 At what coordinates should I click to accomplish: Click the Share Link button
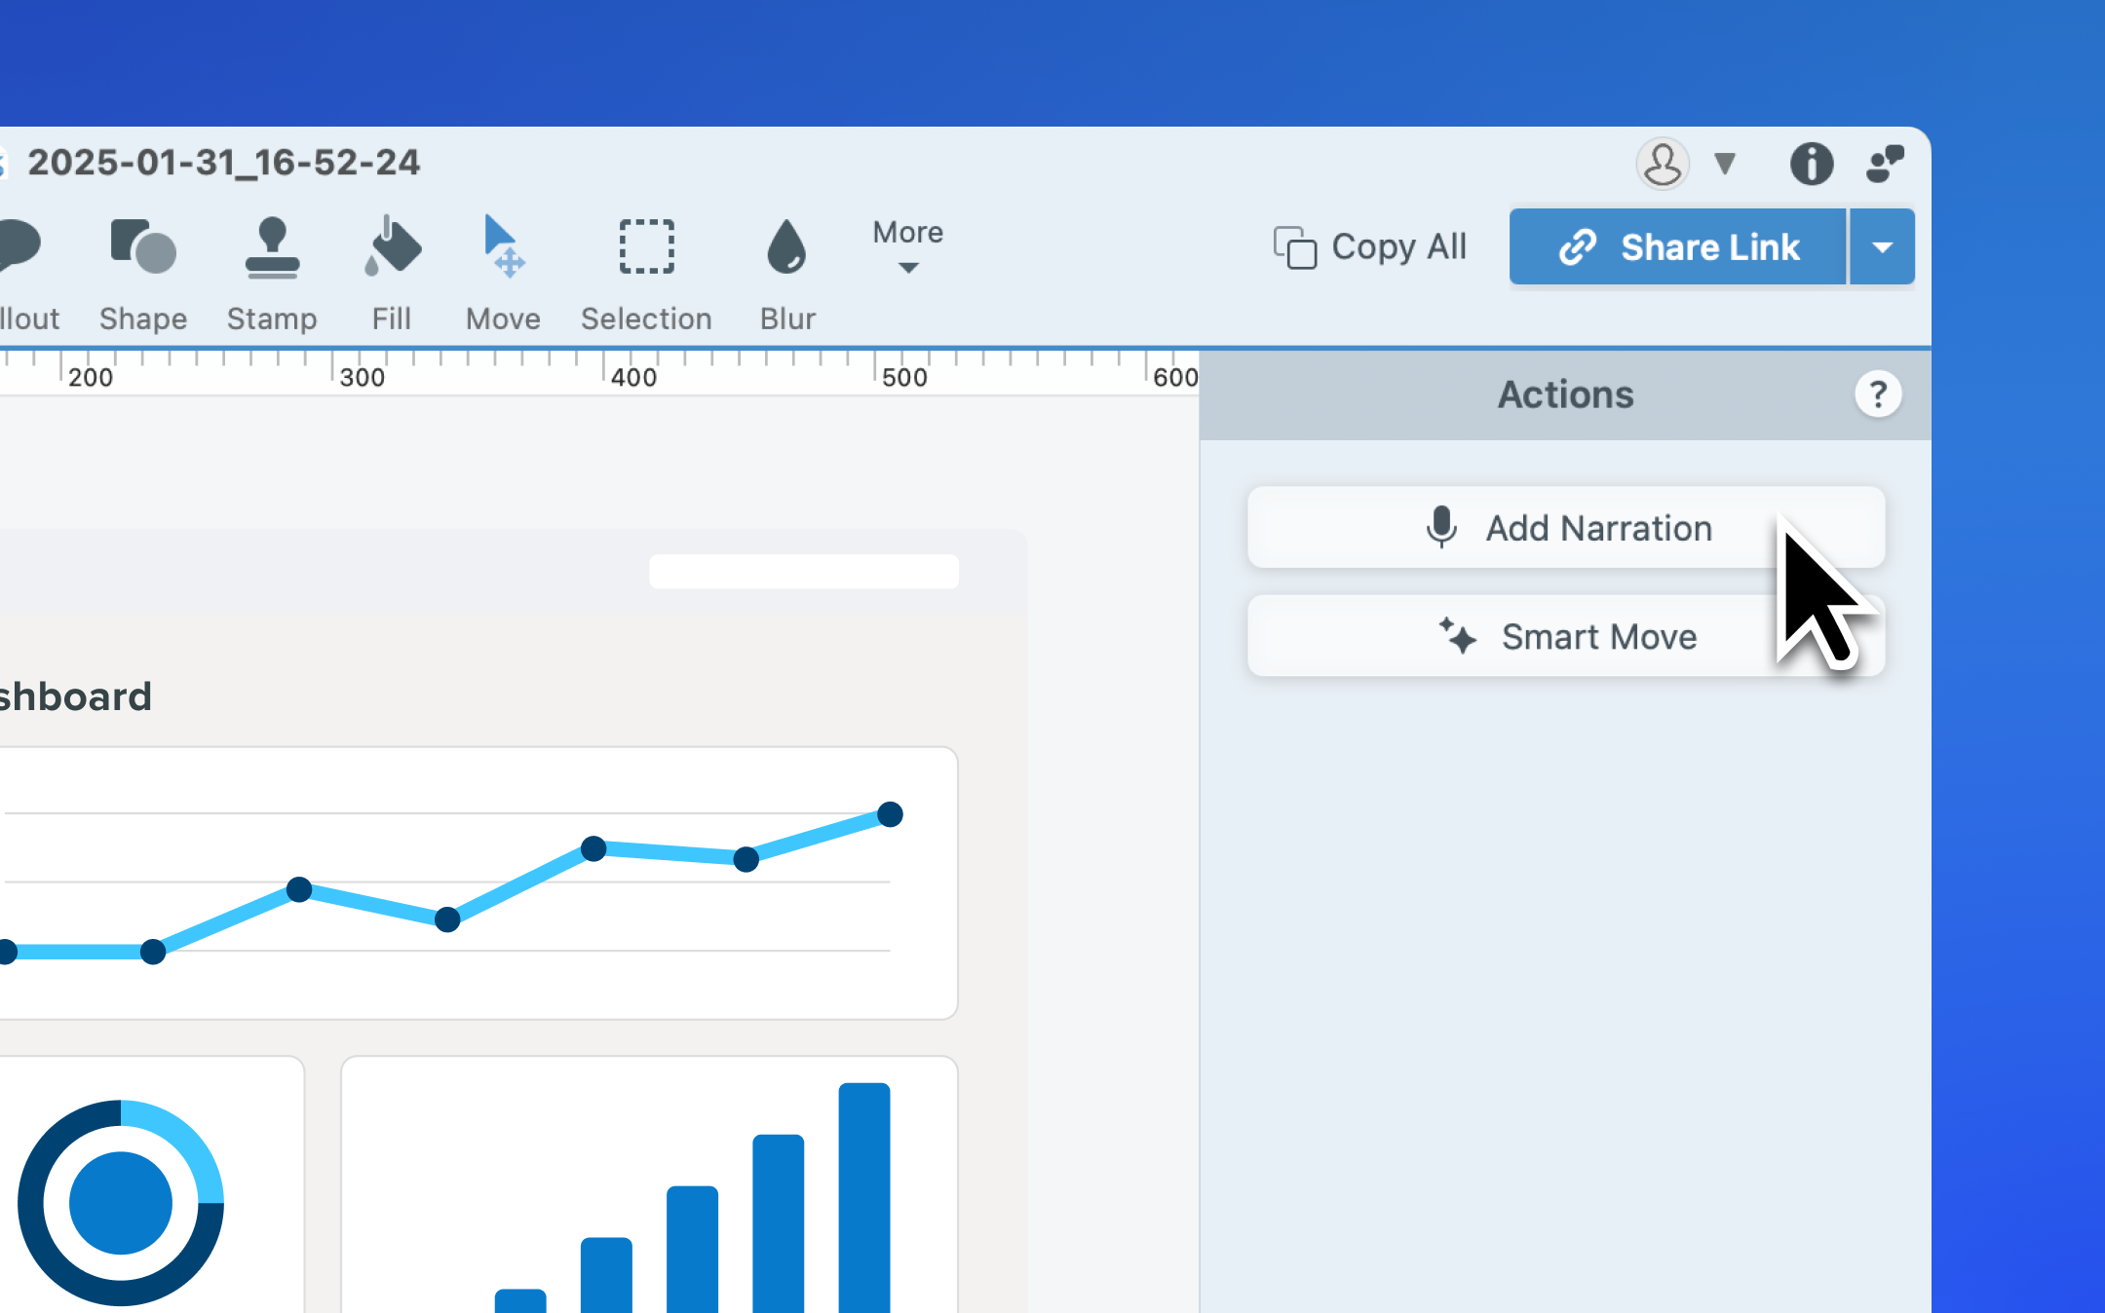click(1677, 247)
